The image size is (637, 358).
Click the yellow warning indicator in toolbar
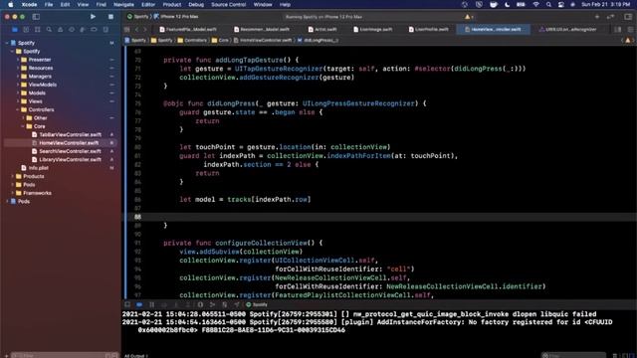[469, 17]
